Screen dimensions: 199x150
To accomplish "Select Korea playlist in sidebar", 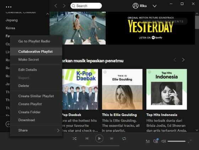I will click(x=10, y=28).
